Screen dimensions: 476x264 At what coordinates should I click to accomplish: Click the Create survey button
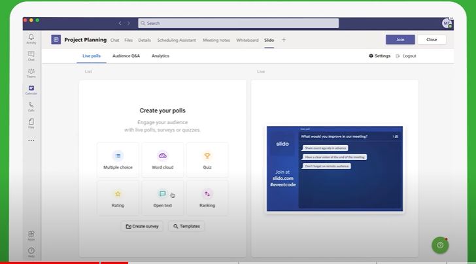(142, 226)
